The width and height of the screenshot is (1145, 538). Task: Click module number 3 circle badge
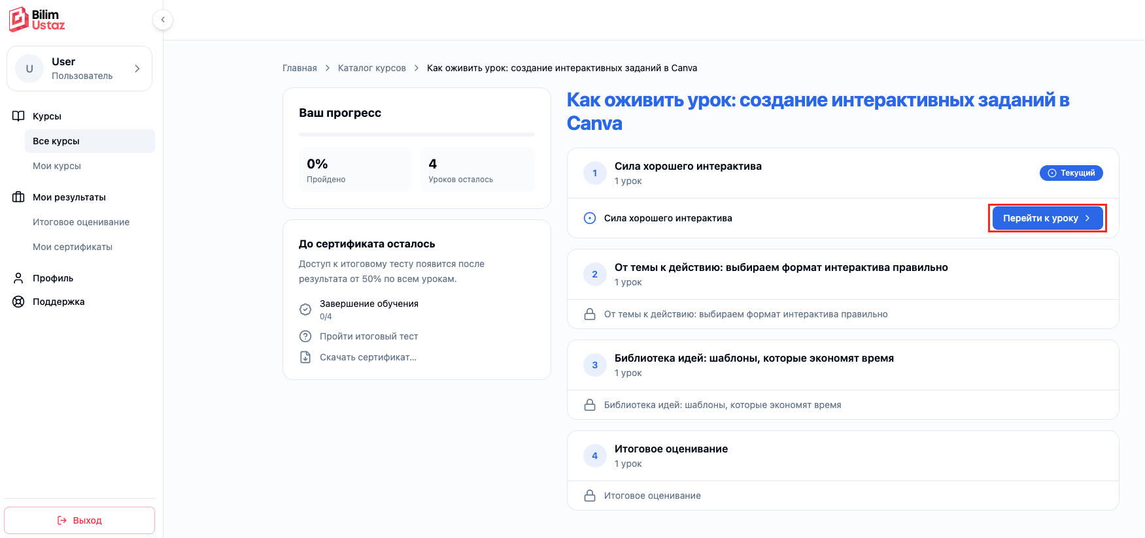pos(594,365)
